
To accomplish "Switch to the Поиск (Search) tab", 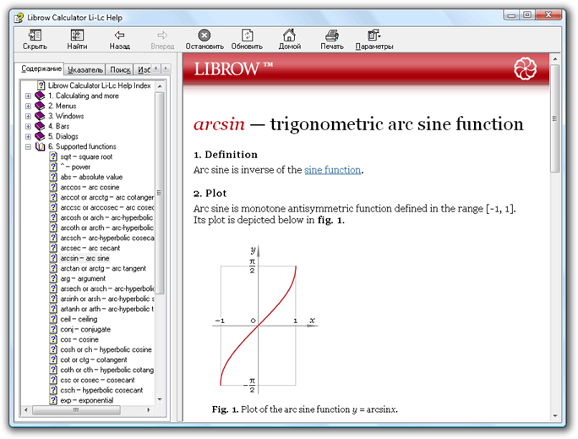I will [120, 69].
